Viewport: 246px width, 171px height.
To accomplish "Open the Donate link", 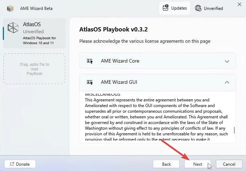I will [x=19, y=164].
